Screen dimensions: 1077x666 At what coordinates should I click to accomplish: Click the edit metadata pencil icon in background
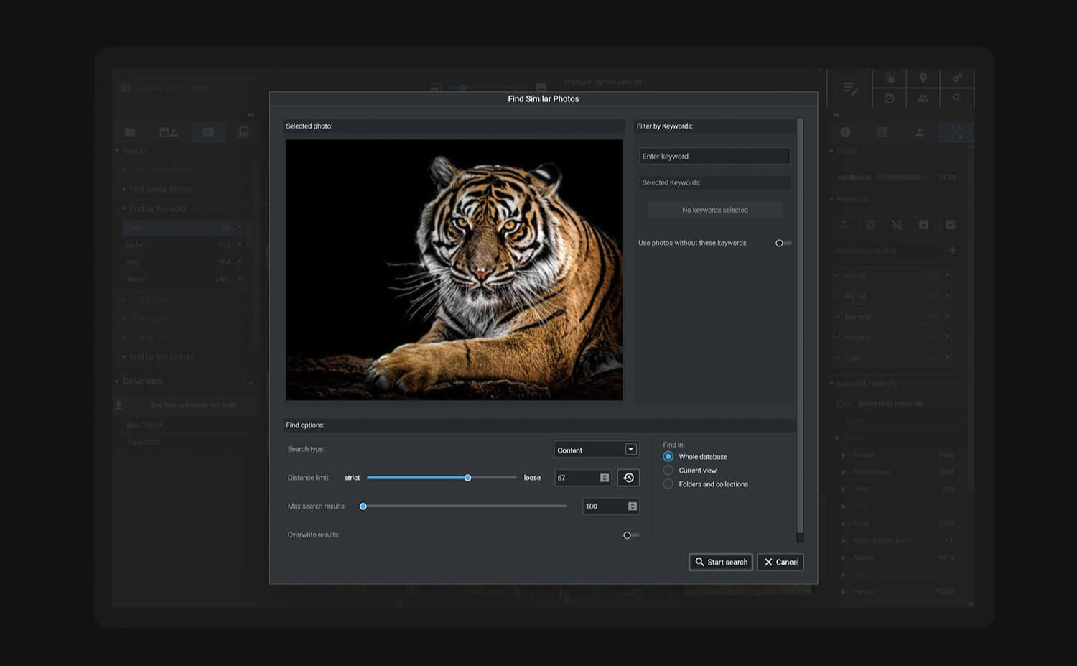pos(851,88)
